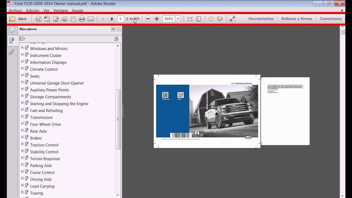Expand the Information Displays bookmark
Image resolution: width=352 pixels, height=198 pixels.
22,61
